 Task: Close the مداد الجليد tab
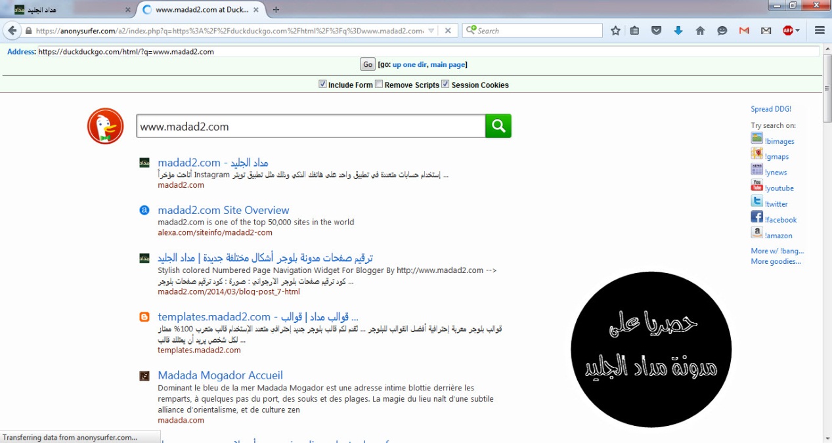pyautogui.click(x=128, y=10)
